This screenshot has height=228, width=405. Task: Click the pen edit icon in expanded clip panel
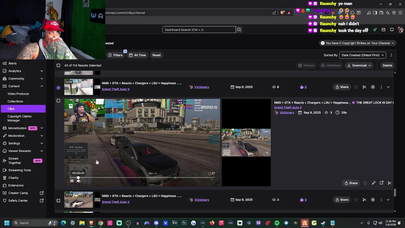[x=374, y=183]
